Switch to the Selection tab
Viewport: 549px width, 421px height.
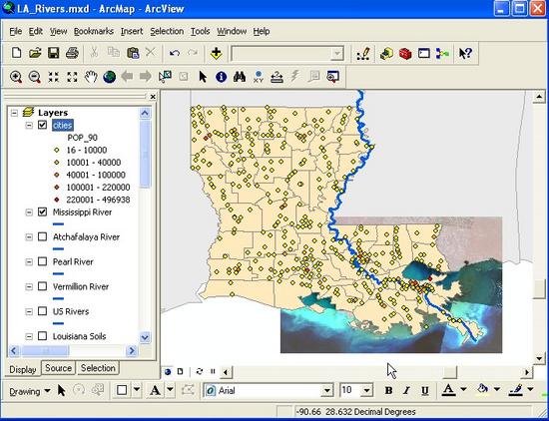click(x=98, y=368)
